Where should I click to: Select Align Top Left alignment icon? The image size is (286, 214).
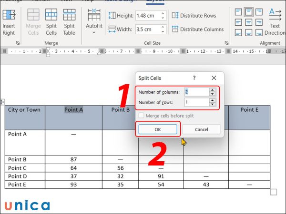tap(238, 12)
